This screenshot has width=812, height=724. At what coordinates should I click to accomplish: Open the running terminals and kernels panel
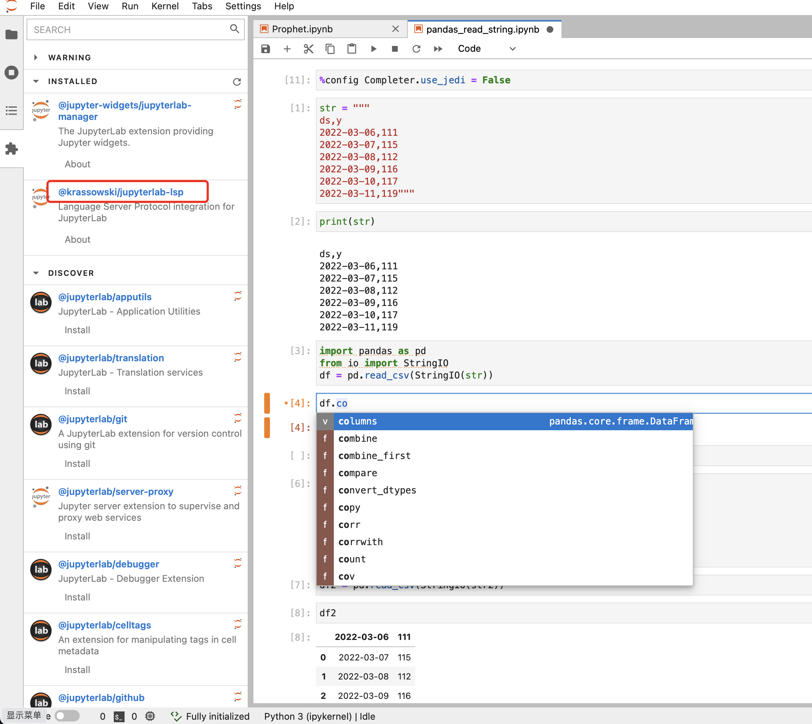pyautogui.click(x=11, y=73)
